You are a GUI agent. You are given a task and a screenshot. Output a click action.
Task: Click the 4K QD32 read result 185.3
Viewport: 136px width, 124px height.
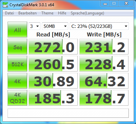53,98
